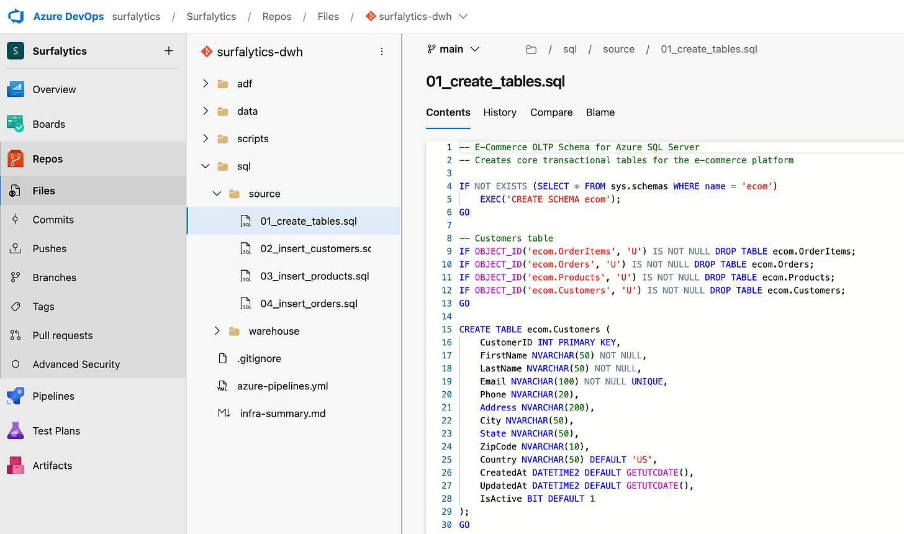Open Pull requests in sidebar
904x534 pixels.
point(62,335)
